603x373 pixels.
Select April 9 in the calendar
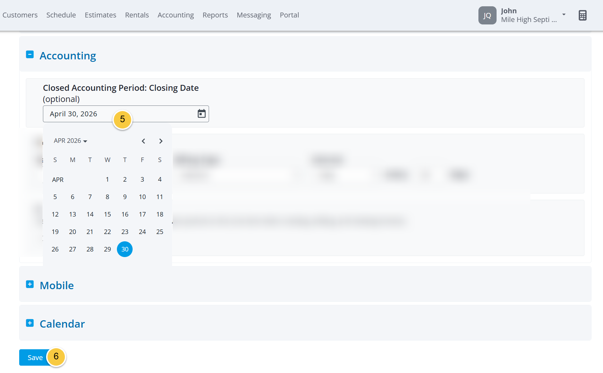tap(125, 197)
